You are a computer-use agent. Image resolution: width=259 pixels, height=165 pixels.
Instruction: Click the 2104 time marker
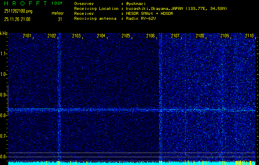point(101,36)
